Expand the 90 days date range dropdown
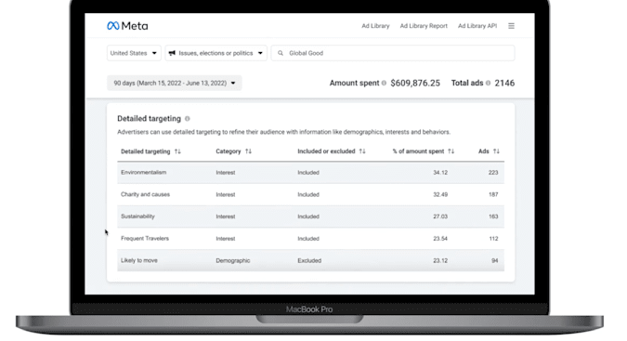 point(174,83)
